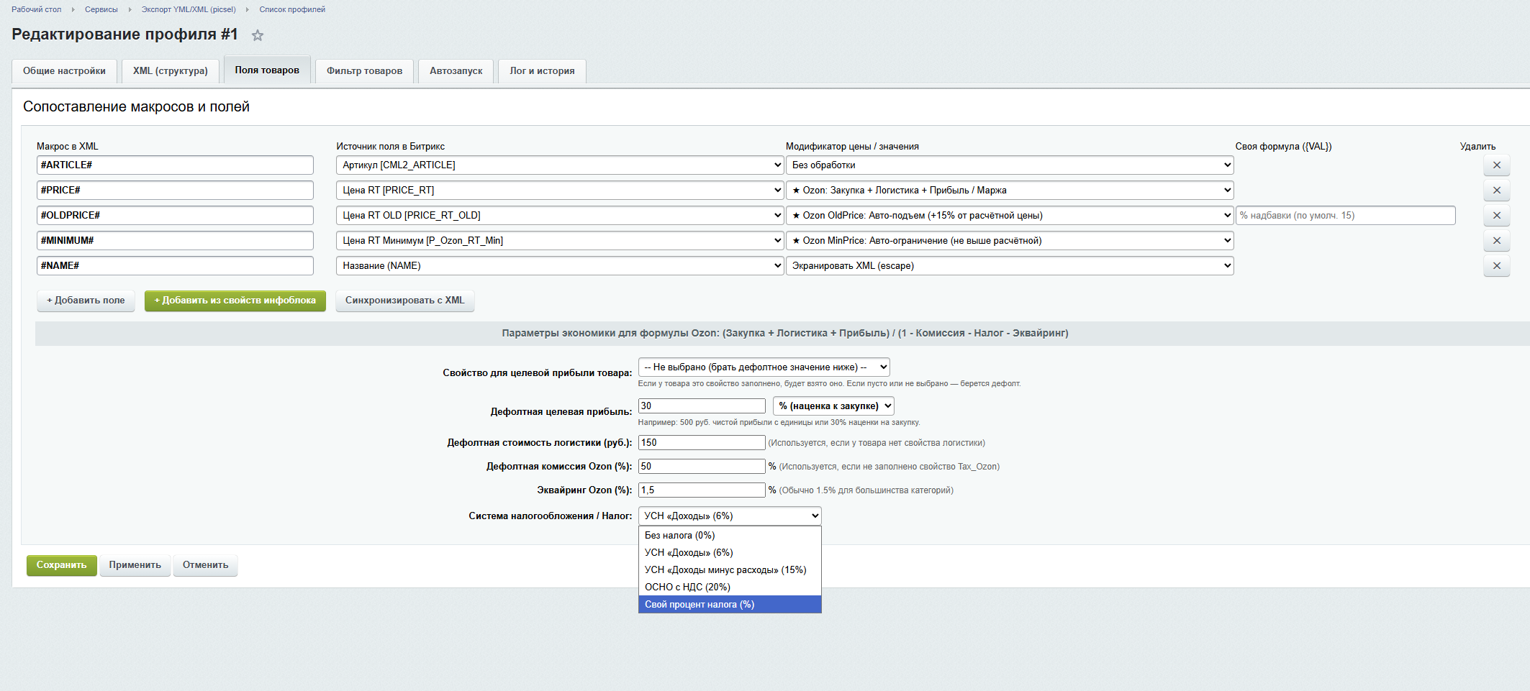Delete the #MINIMUM# field row
The height and width of the screenshot is (691, 1530).
point(1496,241)
